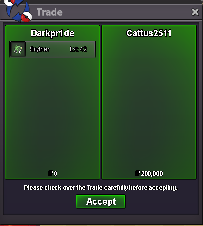This screenshot has width=203, height=226.
Task: Click Cattus2511's Pokédollar currency symbol
Action: pos(137,173)
